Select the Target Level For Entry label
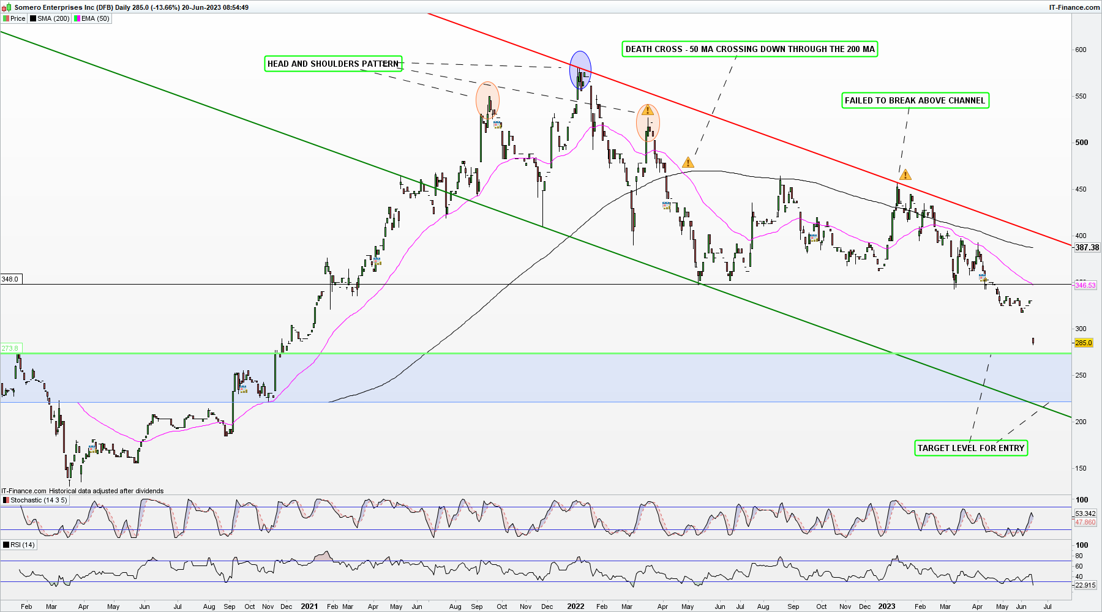 (x=971, y=448)
